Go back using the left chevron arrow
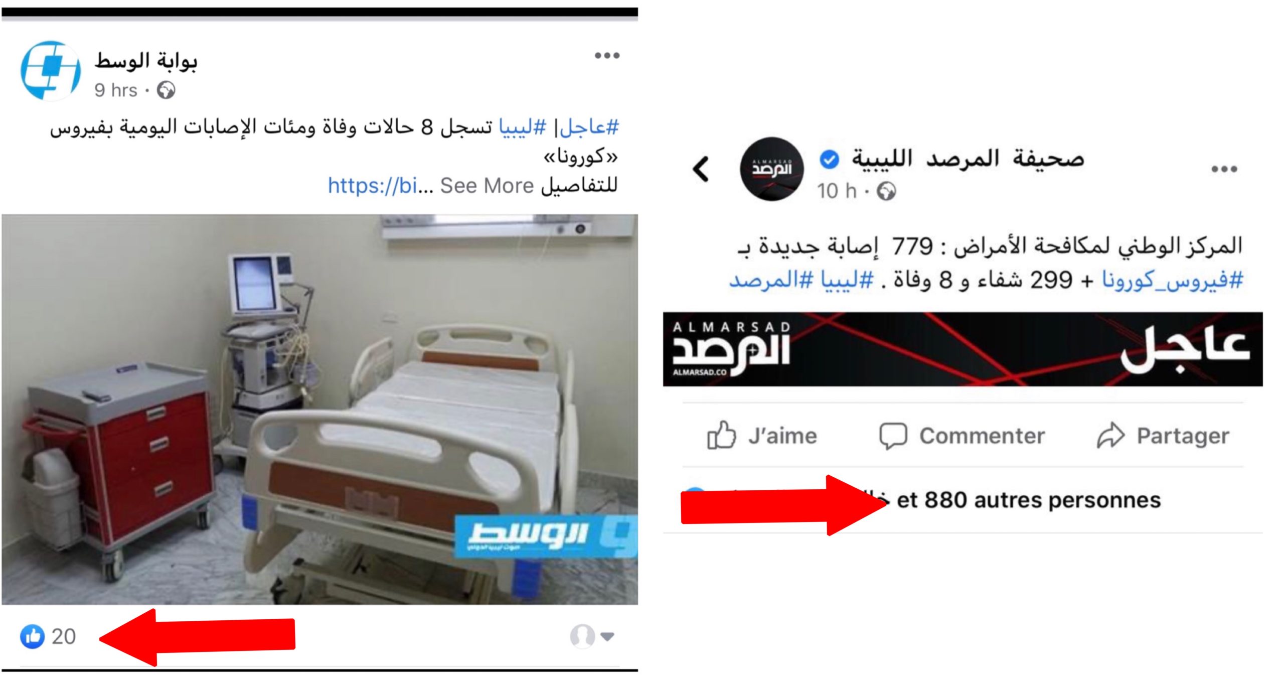The image size is (1284, 681). click(701, 169)
